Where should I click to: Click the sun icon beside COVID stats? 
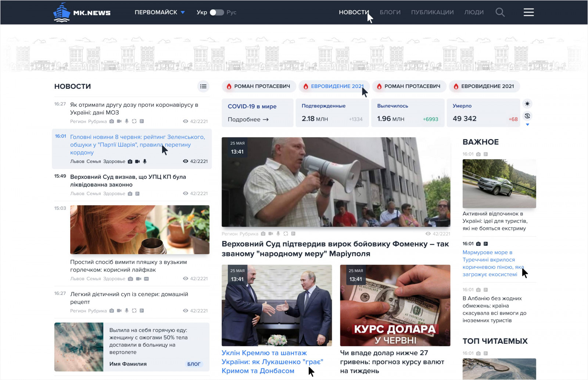click(527, 104)
